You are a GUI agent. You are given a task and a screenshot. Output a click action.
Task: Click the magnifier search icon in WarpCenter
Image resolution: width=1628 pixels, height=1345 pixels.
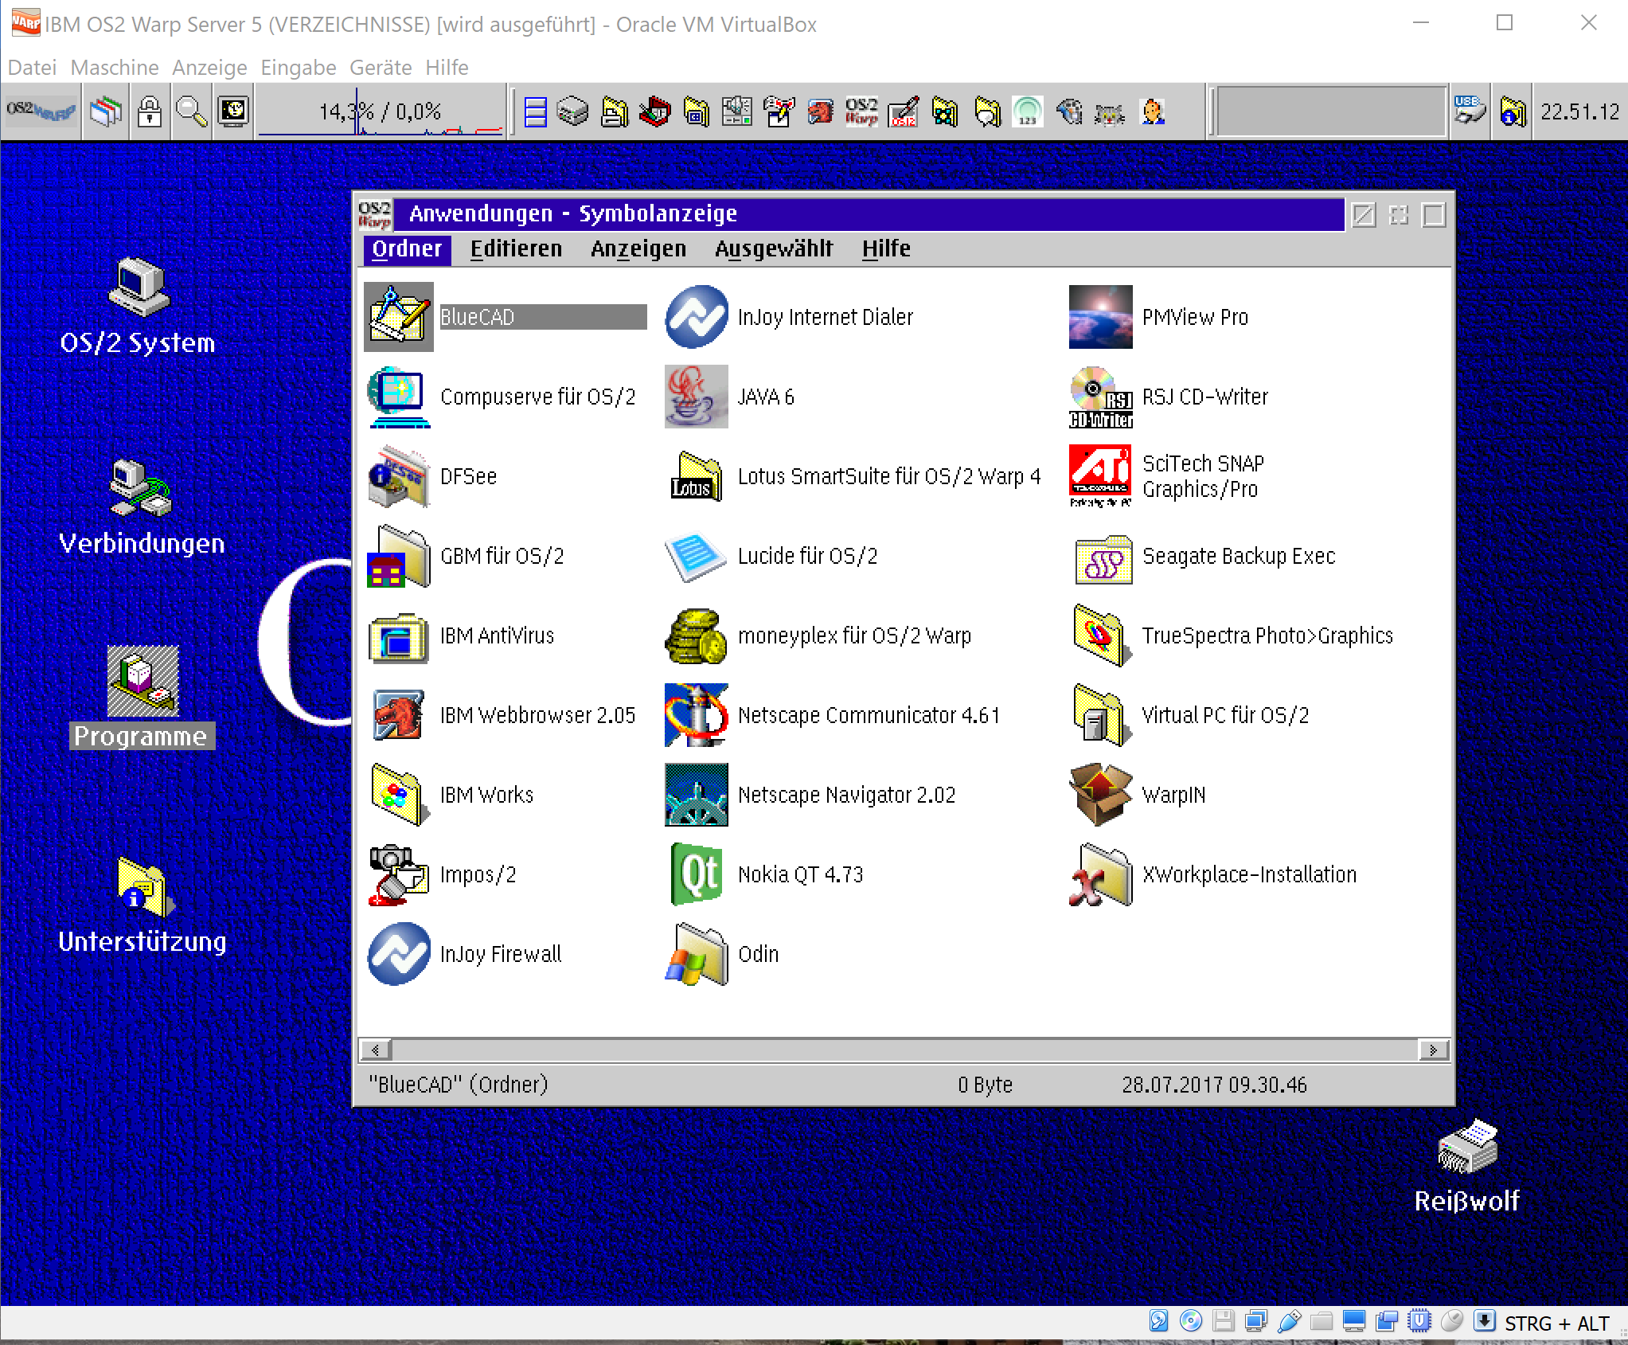pyautogui.click(x=191, y=112)
